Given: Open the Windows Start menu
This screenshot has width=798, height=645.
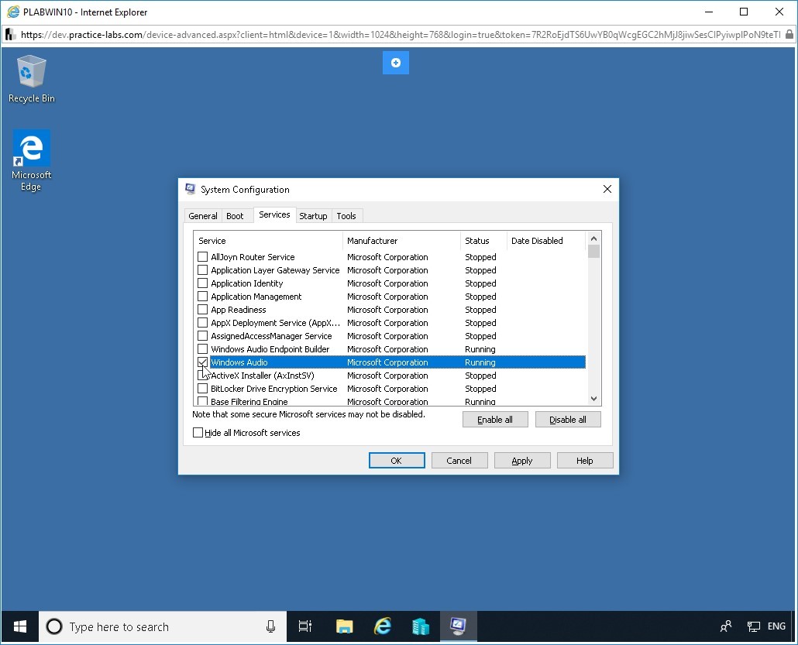Looking at the screenshot, I should click(20, 626).
